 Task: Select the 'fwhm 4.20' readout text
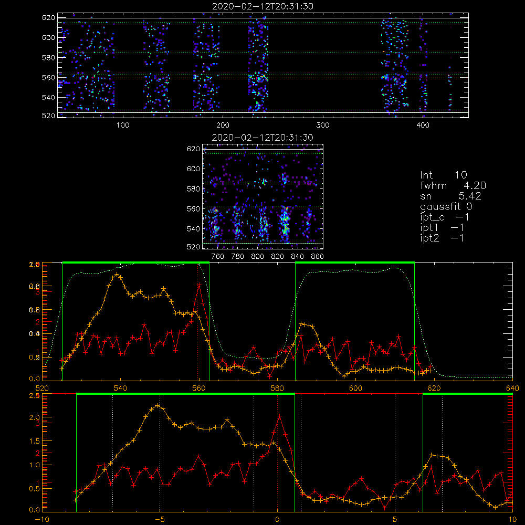[x=453, y=185]
